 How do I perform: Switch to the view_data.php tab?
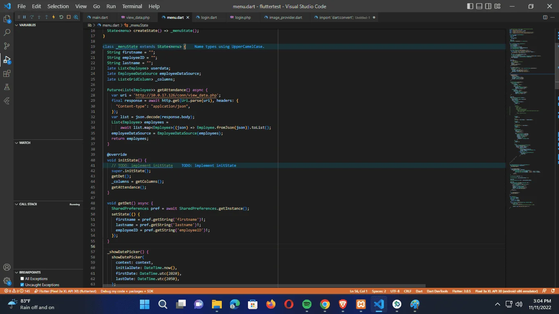(x=137, y=18)
